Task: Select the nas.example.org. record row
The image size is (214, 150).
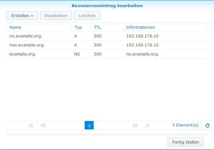Action: pyautogui.click(x=106, y=45)
